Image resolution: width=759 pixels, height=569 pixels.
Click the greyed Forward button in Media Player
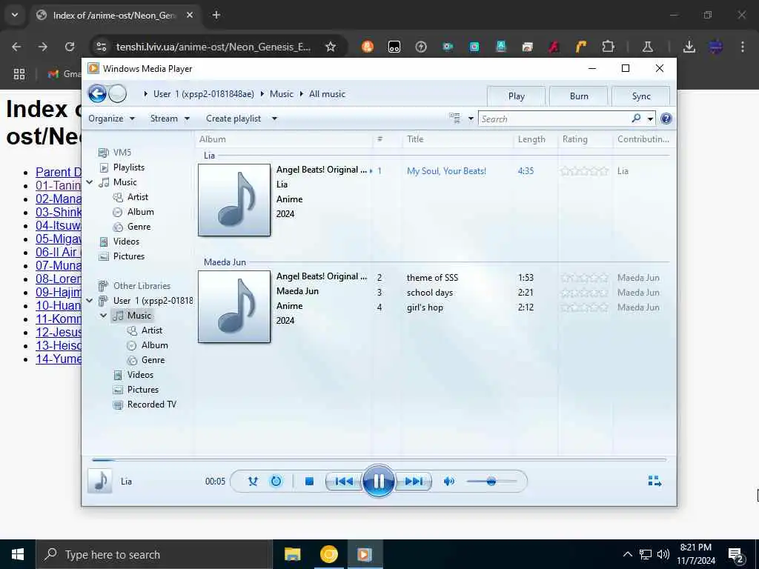(117, 94)
